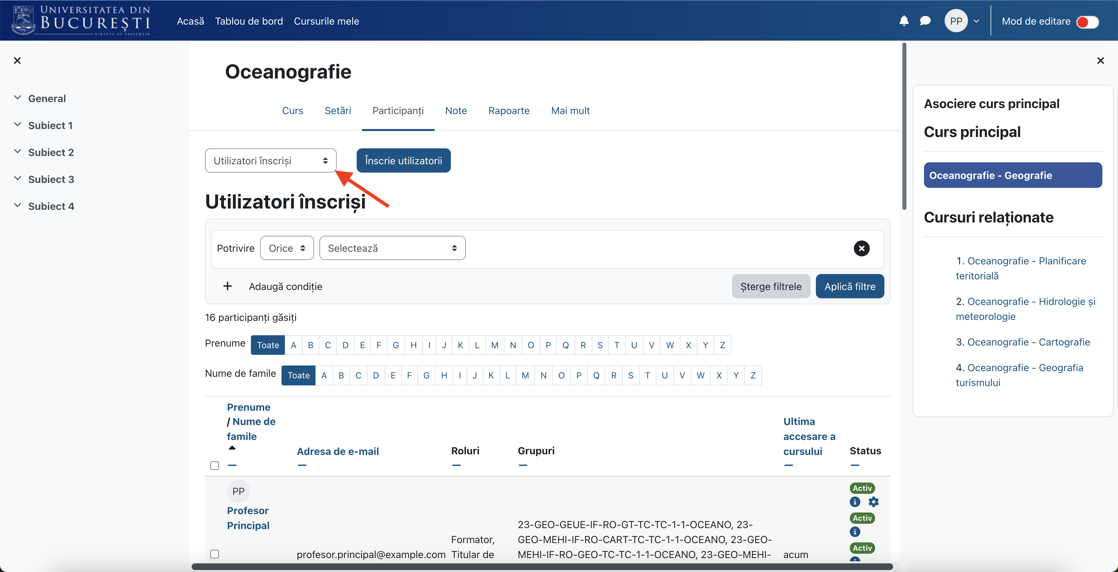The image size is (1118, 572).
Task: Open enrolment settings gear for Profesor Principal
Action: click(x=873, y=502)
